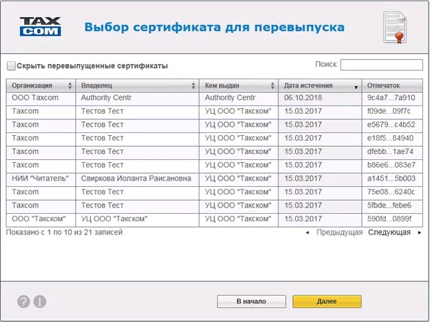Click the previous page arrow icon

coord(307,232)
